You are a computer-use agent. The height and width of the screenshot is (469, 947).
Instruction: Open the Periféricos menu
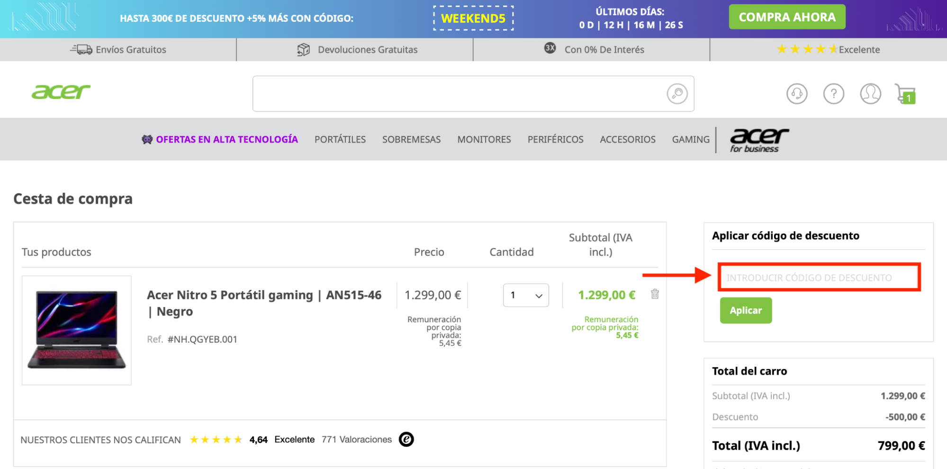(x=555, y=139)
